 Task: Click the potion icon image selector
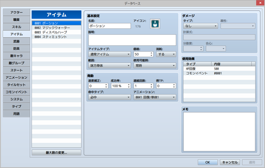(155, 24)
